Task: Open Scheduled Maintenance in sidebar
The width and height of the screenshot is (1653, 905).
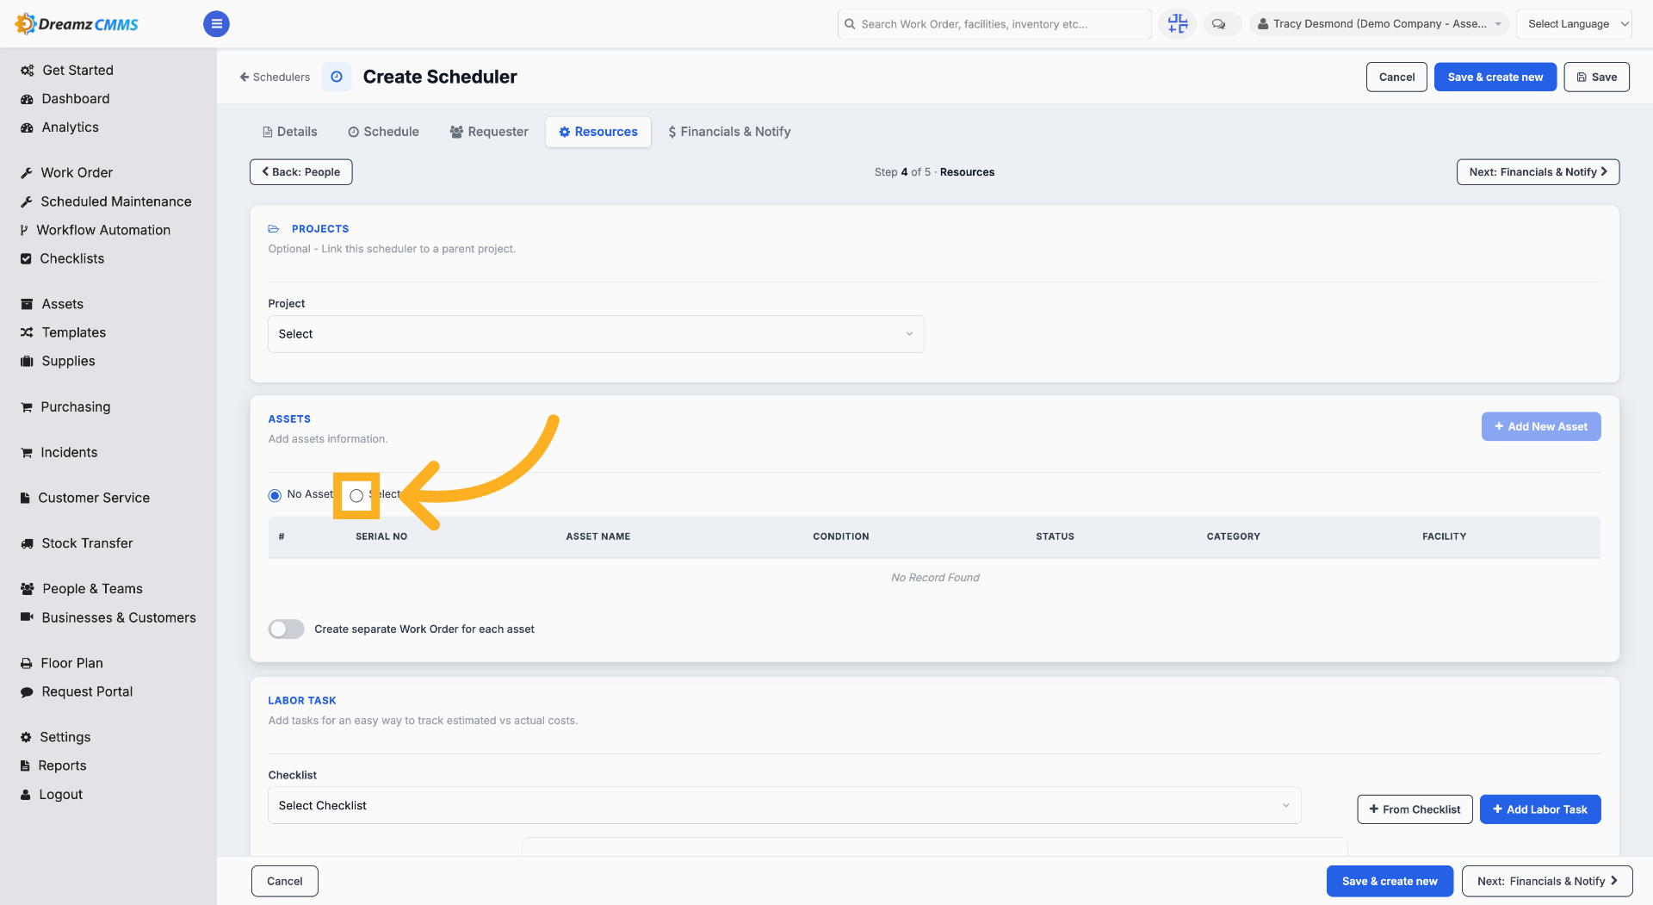Action: [x=116, y=201]
